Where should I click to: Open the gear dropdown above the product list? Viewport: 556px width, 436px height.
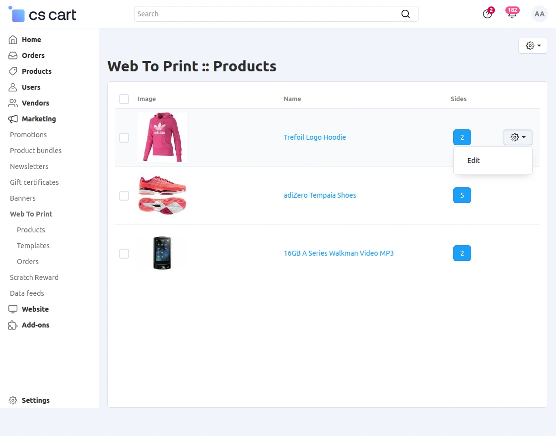click(x=533, y=45)
